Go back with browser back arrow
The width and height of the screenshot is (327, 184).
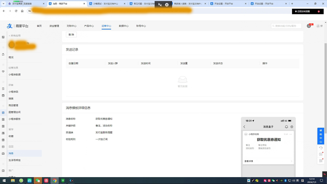click(x=4, y=11)
